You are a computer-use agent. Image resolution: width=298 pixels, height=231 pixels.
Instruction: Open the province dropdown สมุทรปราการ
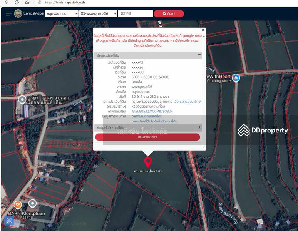[x=62, y=13]
